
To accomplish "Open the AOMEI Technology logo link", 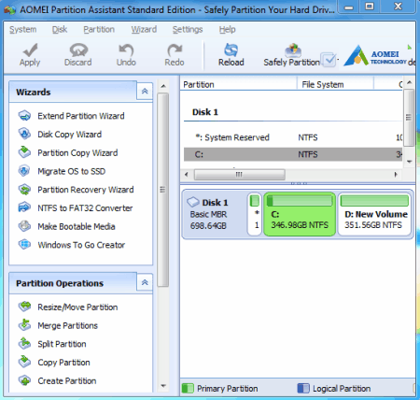I will tap(375, 56).
